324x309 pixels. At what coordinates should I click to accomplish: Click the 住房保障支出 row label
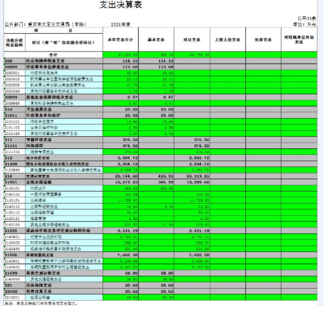(x=39, y=285)
